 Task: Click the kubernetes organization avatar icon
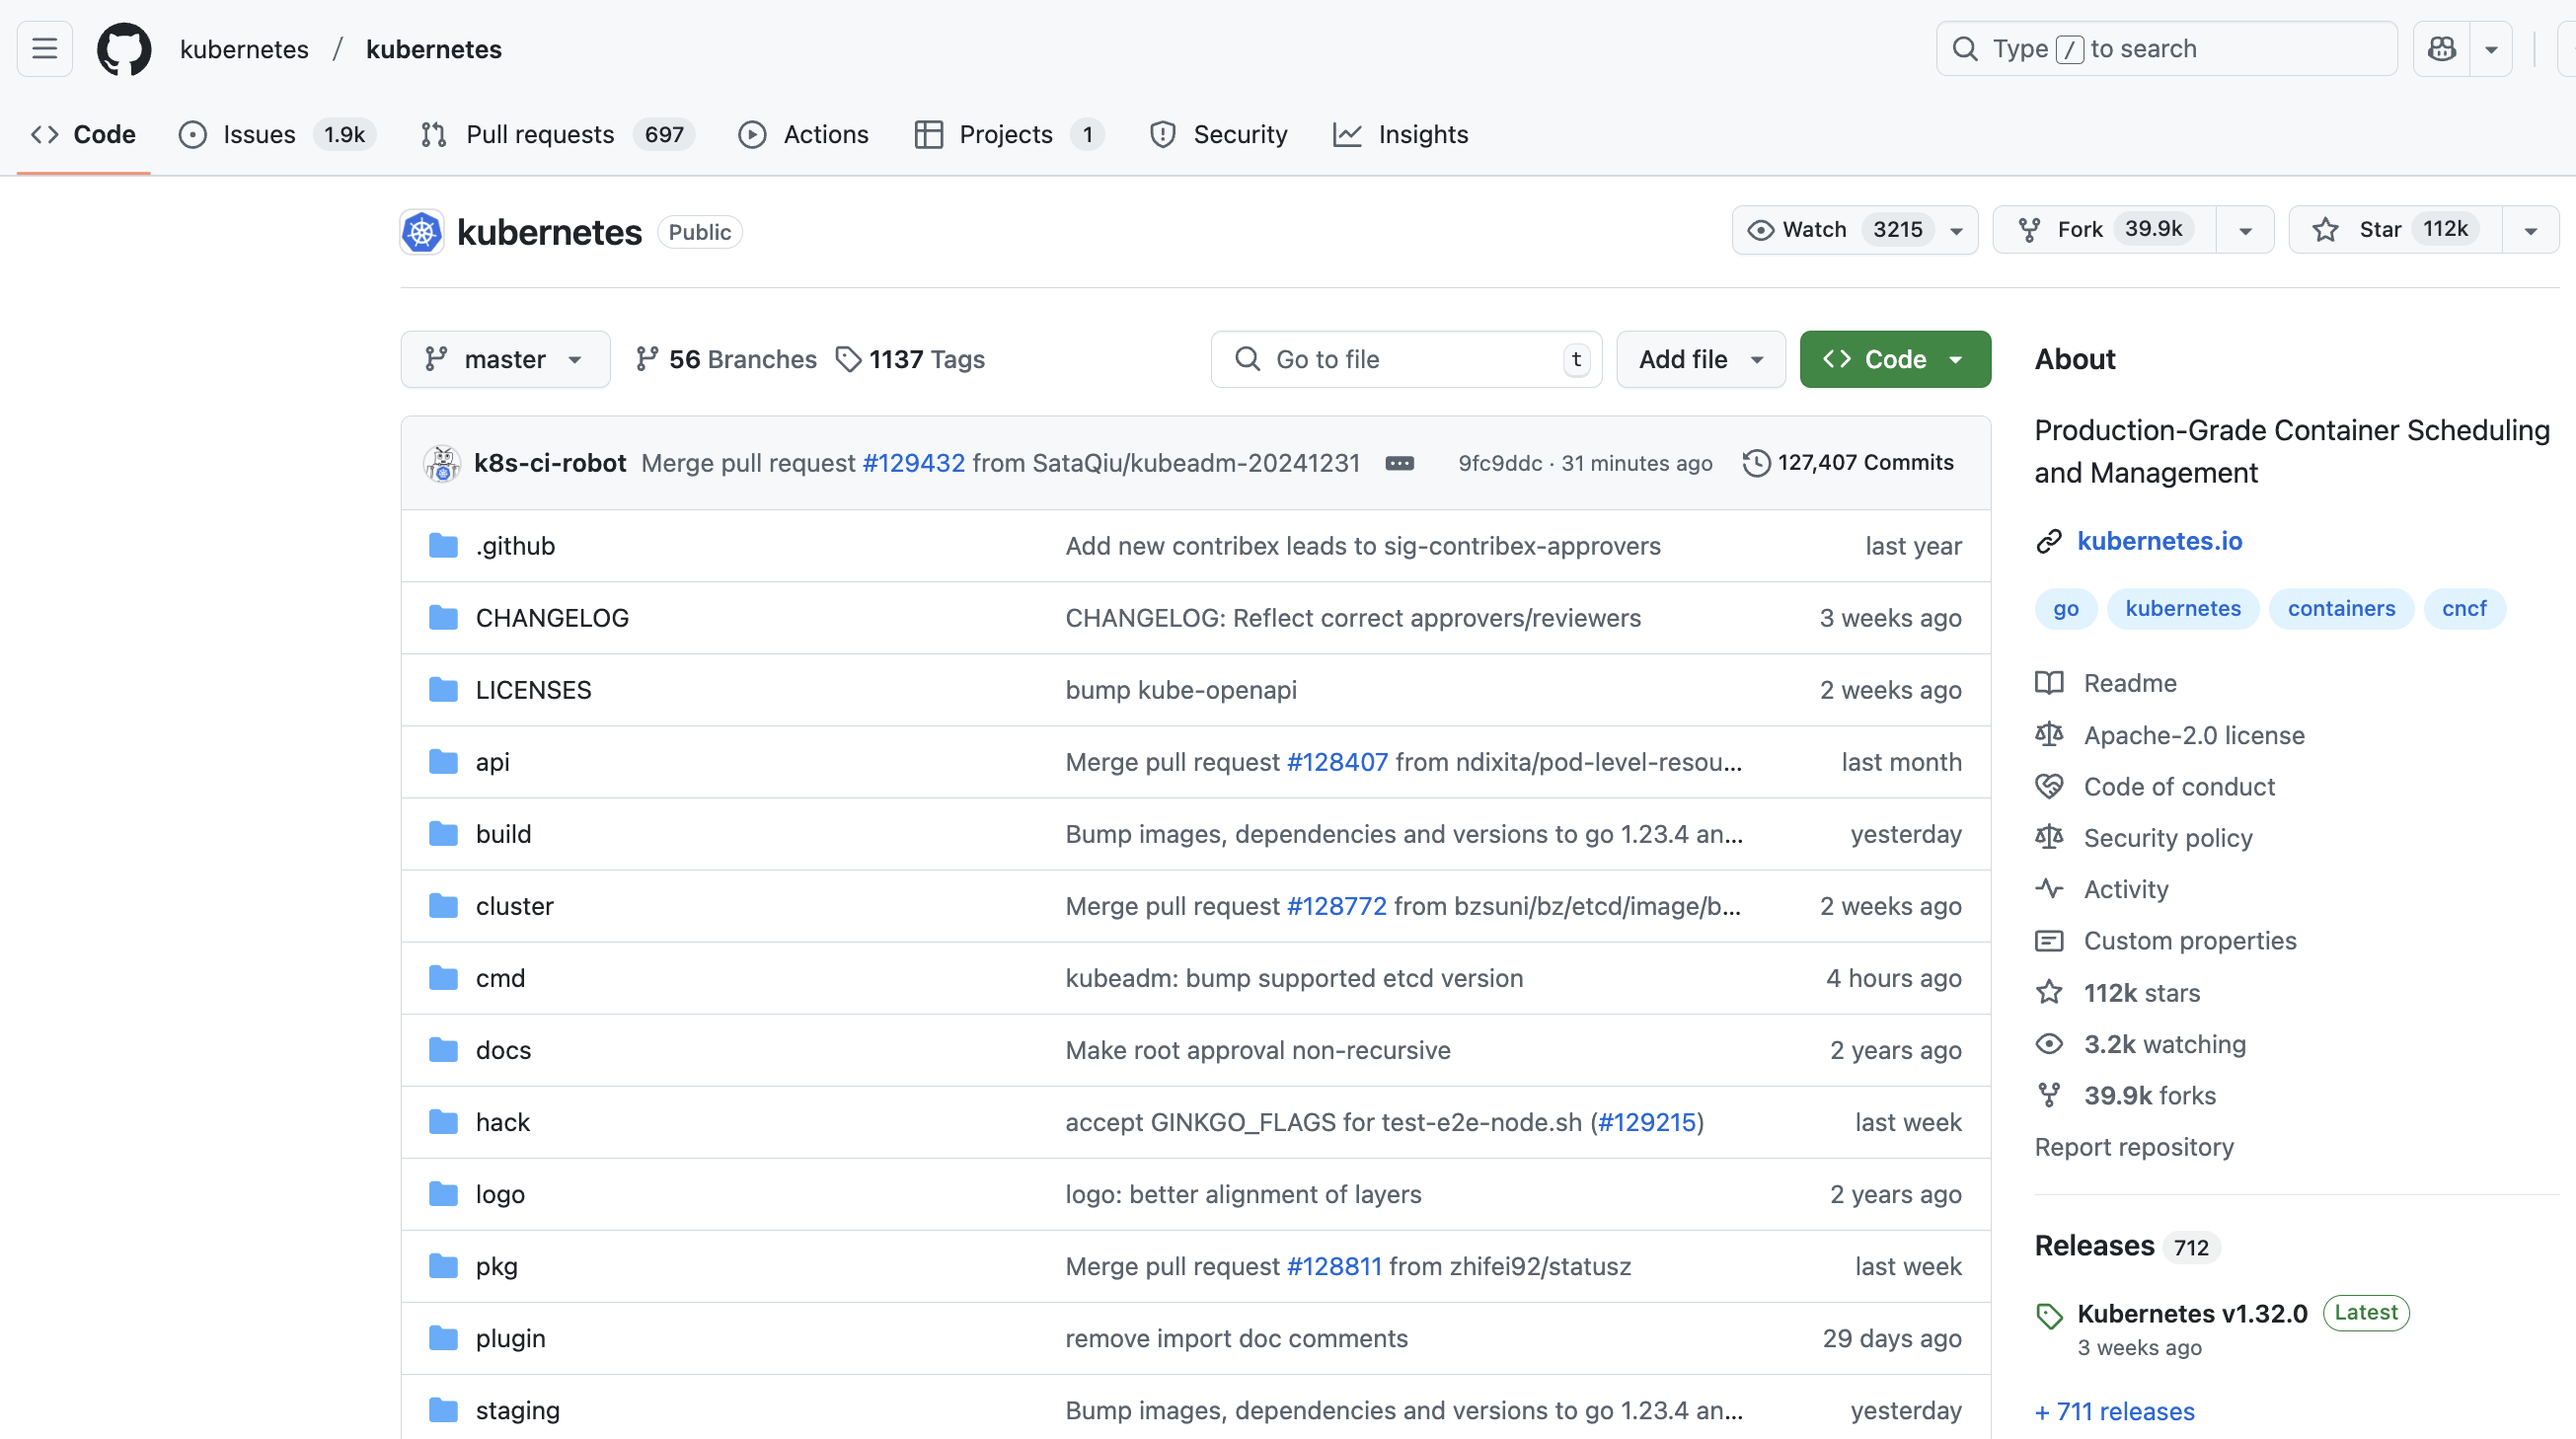point(422,232)
